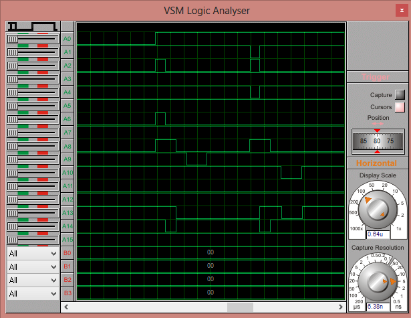Select the A8 channel label
The height and width of the screenshot is (318, 411).
[67, 146]
